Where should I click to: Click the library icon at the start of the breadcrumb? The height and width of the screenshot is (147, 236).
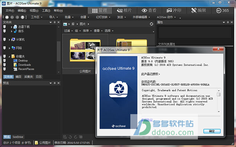pyautogui.click(x=65, y=24)
